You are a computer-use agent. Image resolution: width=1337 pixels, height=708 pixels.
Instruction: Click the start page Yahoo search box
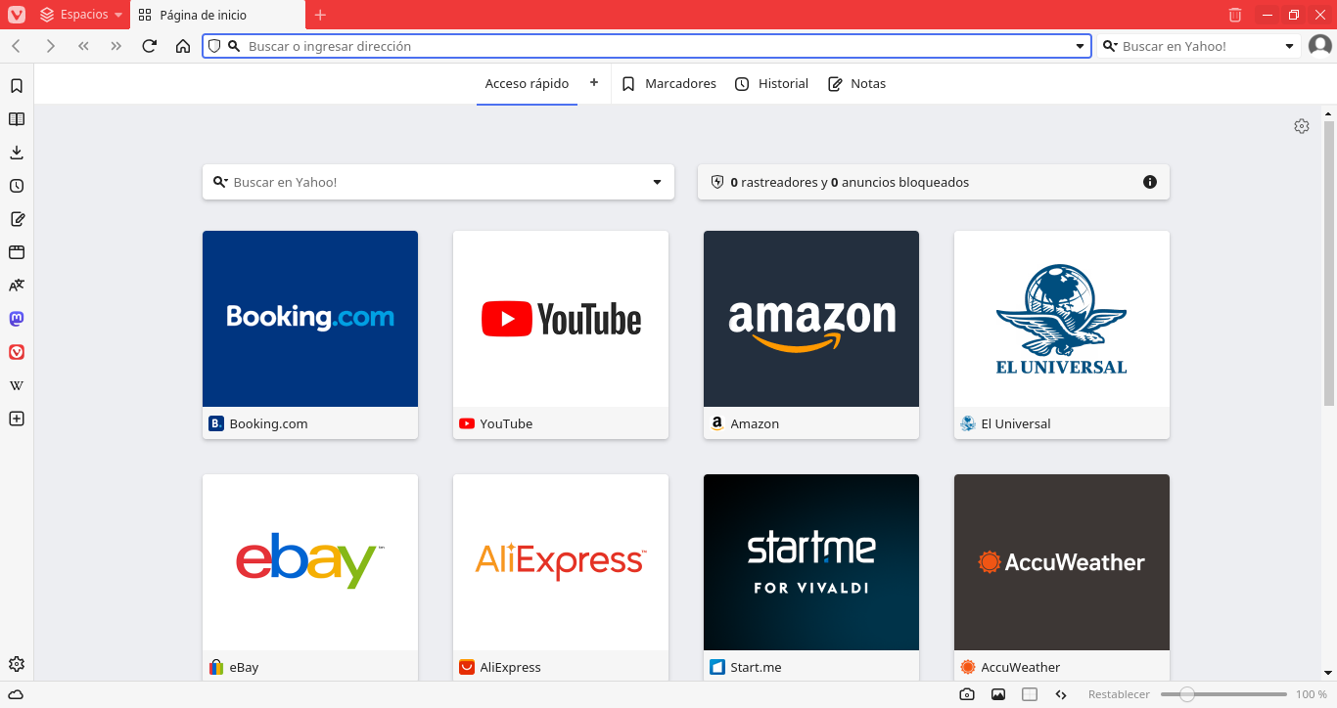pos(438,182)
